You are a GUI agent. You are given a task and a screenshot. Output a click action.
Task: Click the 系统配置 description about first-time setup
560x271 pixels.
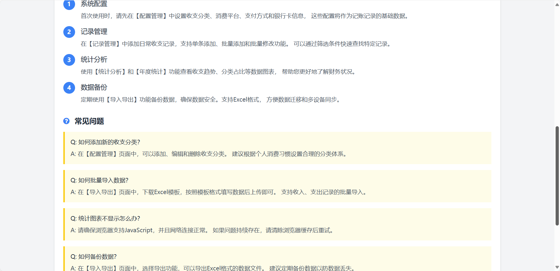pos(245,16)
